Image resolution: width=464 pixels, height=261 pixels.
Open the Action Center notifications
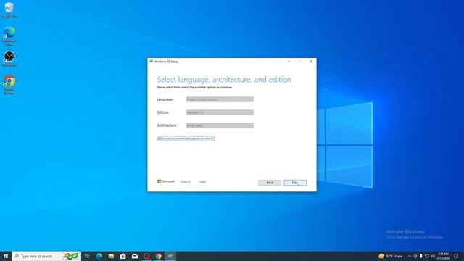click(x=456, y=256)
